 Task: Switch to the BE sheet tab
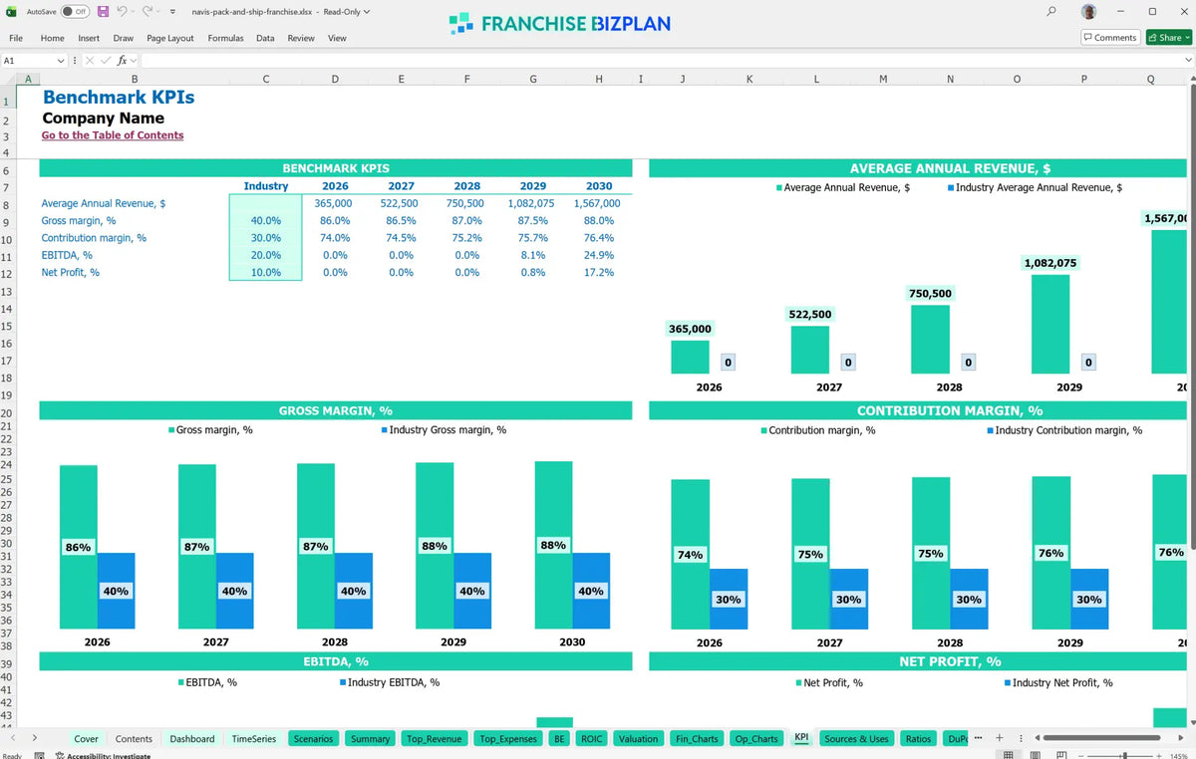tap(559, 739)
